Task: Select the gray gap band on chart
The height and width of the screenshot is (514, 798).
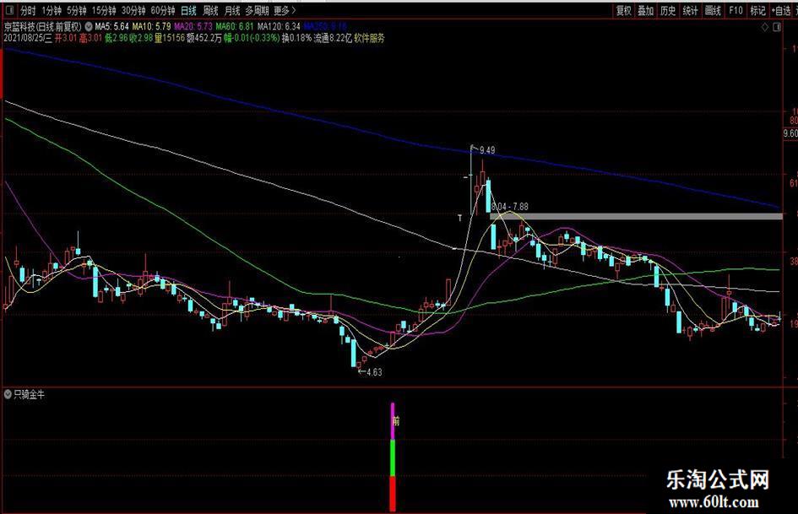Action: [x=636, y=216]
